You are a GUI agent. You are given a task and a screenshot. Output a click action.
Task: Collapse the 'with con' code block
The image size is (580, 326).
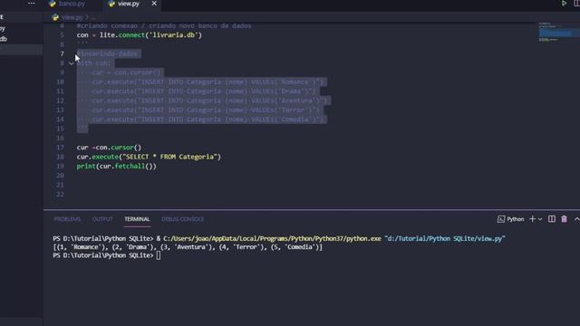tap(71, 63)
